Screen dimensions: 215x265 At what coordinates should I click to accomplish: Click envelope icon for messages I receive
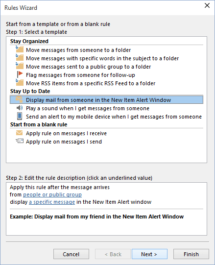[x=19, y=133]
